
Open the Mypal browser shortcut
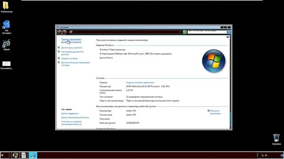click(x=7, y=45)
